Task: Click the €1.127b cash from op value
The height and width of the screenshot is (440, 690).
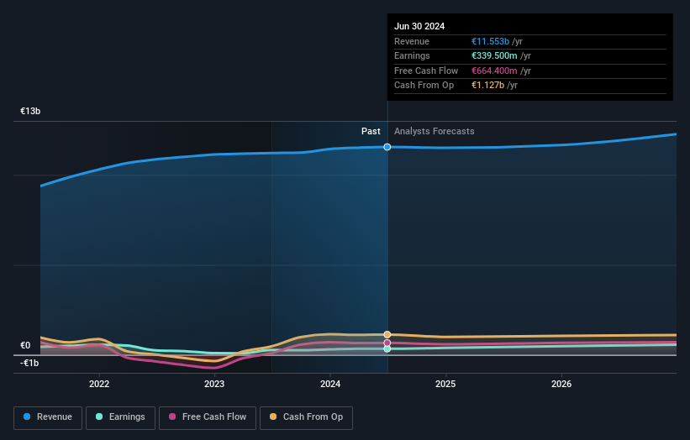Action: pyautogui.click(x=487, y=86)
